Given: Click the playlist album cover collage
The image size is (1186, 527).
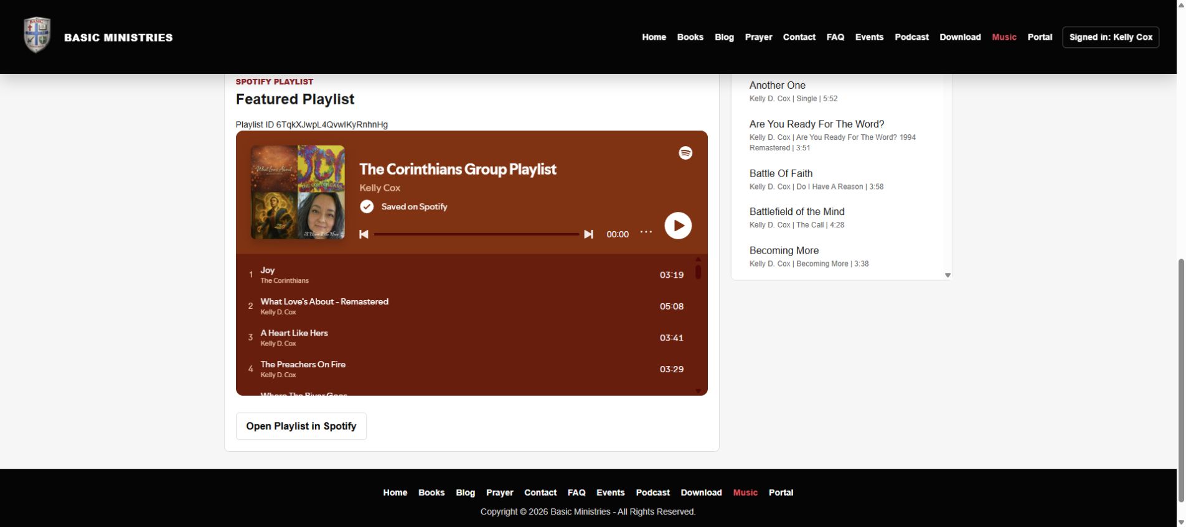Looking at the screenshot, I should click(x=298, y=192).
